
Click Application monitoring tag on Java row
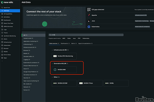tap(142, 21)
